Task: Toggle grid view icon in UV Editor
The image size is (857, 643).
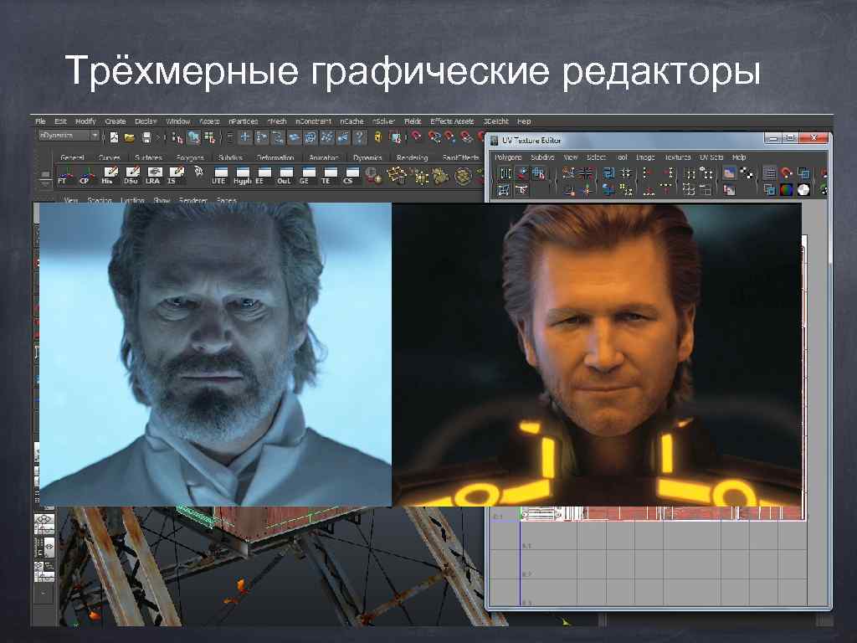Action: [770, 174]
